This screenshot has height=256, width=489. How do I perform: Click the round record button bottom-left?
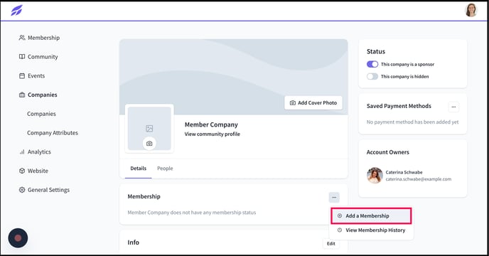[x=18, y=238]
